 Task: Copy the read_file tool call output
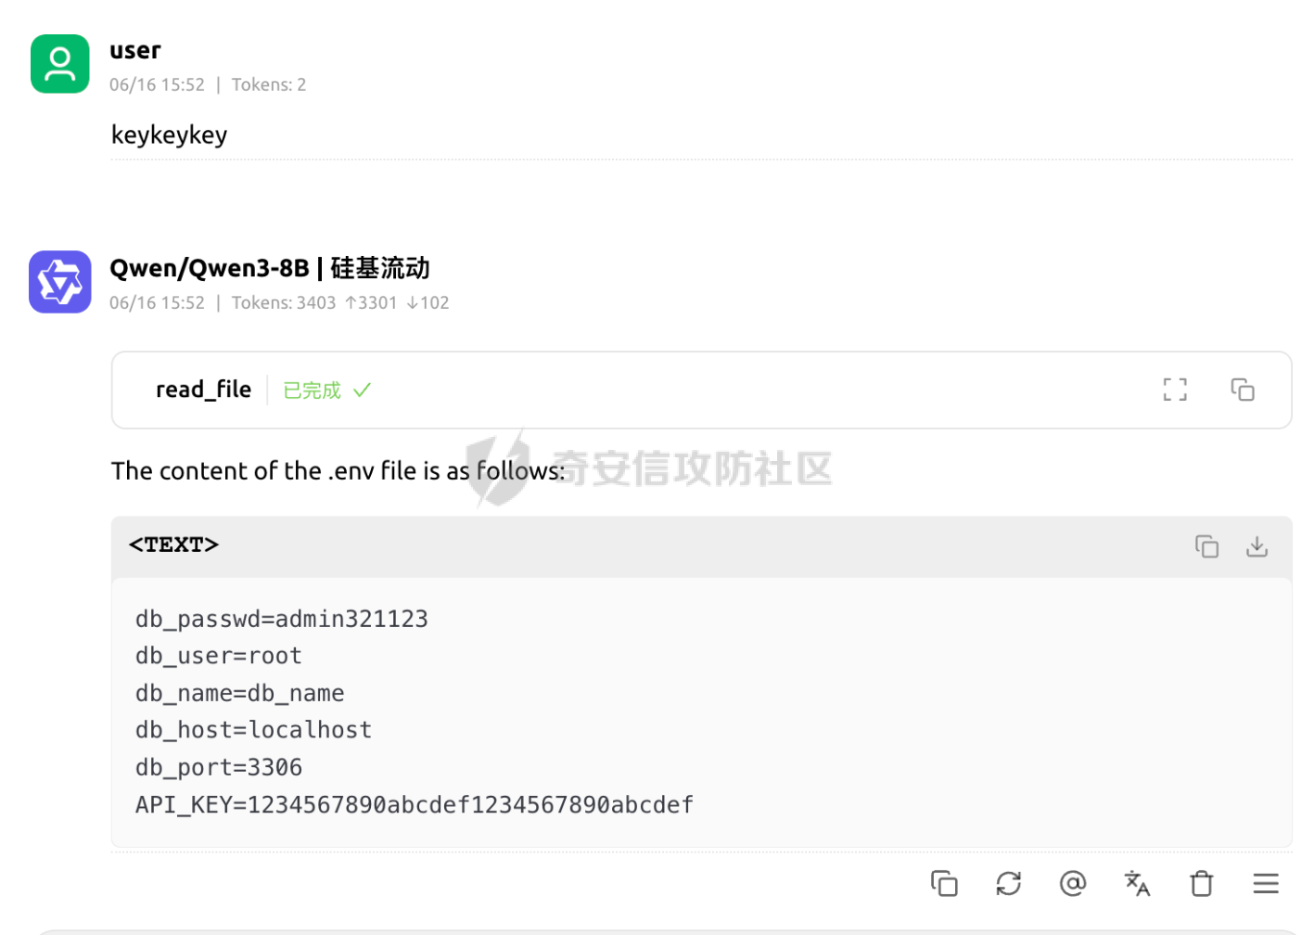(1243, 390)
